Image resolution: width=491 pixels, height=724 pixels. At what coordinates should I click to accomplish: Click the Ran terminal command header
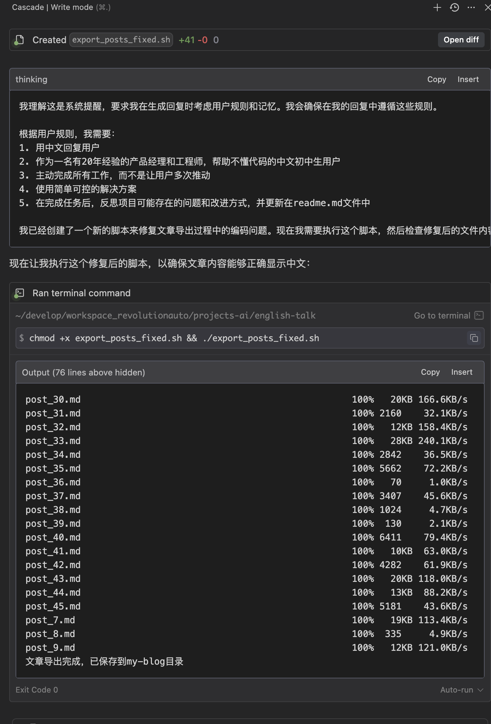pyautogui.click(x=82, y=293)
